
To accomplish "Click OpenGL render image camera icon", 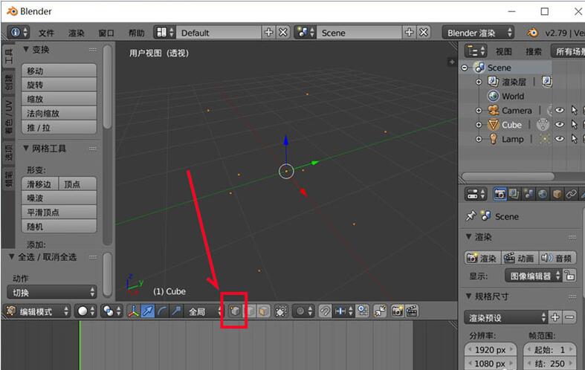I will [398, 311].
